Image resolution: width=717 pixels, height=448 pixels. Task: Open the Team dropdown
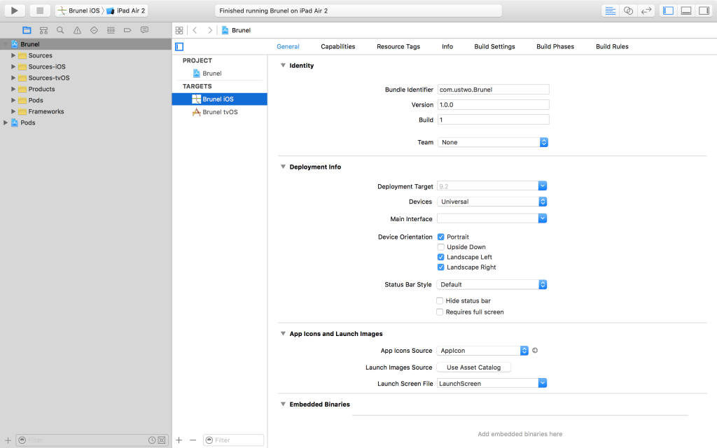click(493, 142)
